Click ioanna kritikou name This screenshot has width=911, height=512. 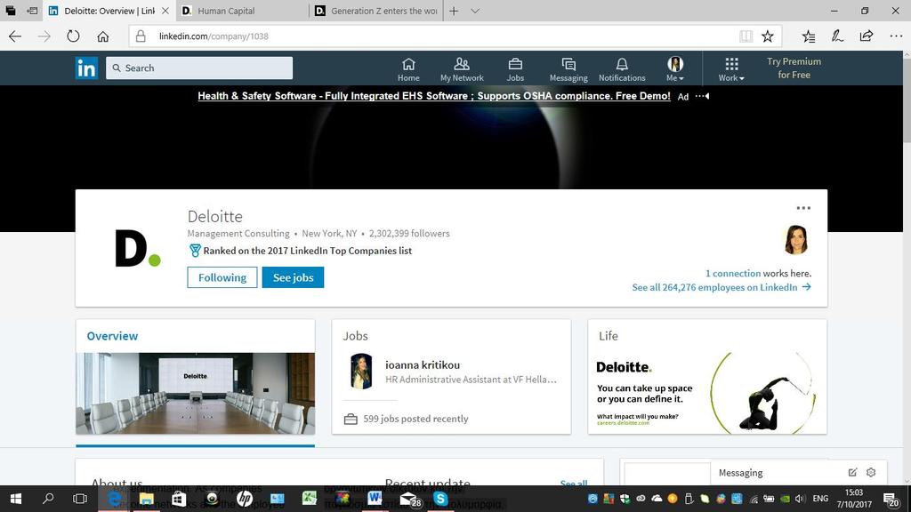click(423, 364)
